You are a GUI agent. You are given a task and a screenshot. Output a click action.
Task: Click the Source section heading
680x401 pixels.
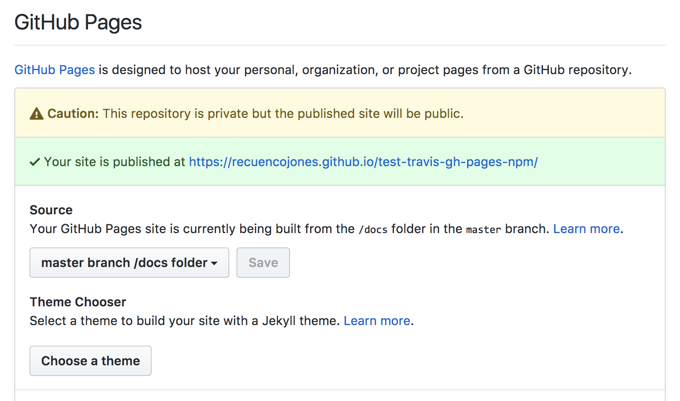pyautogui.click(x=51, y=210)
